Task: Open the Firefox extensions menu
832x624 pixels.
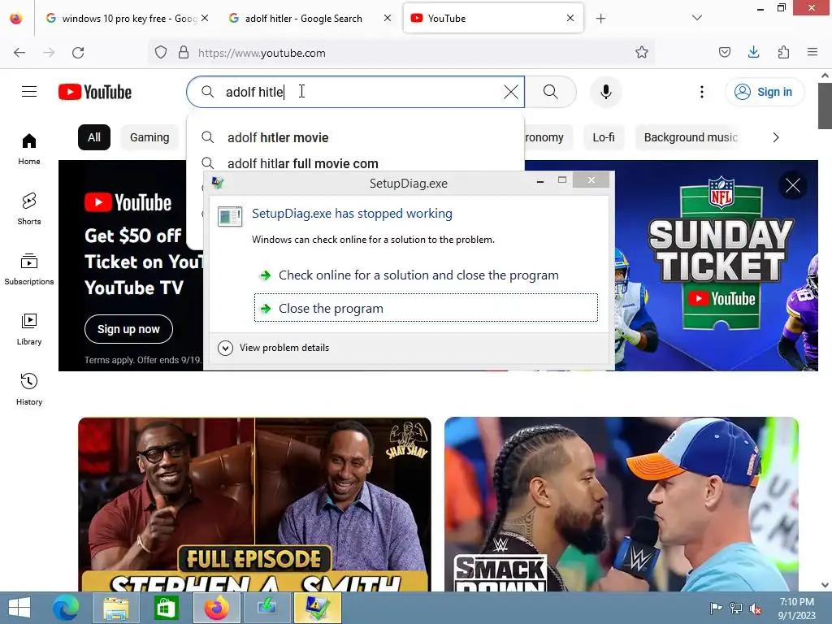Action: pyautogui.click(x=783, y=53)
